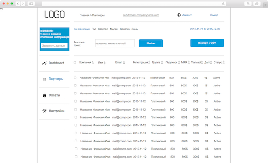Sort by Transact column arrows
This screenshot has height=163, width=268.
point(202,63)
